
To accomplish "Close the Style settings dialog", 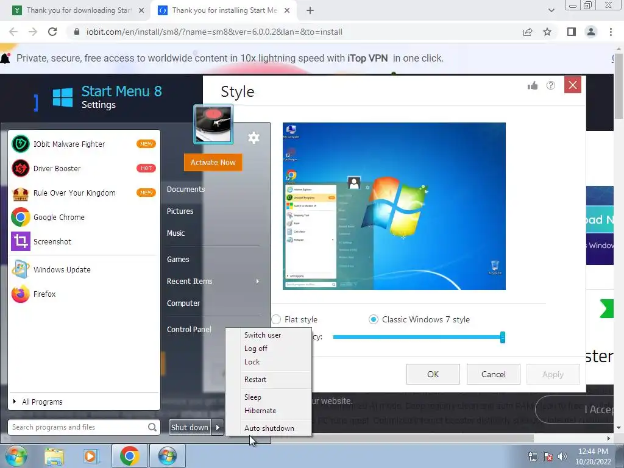I will click(573, 85).
